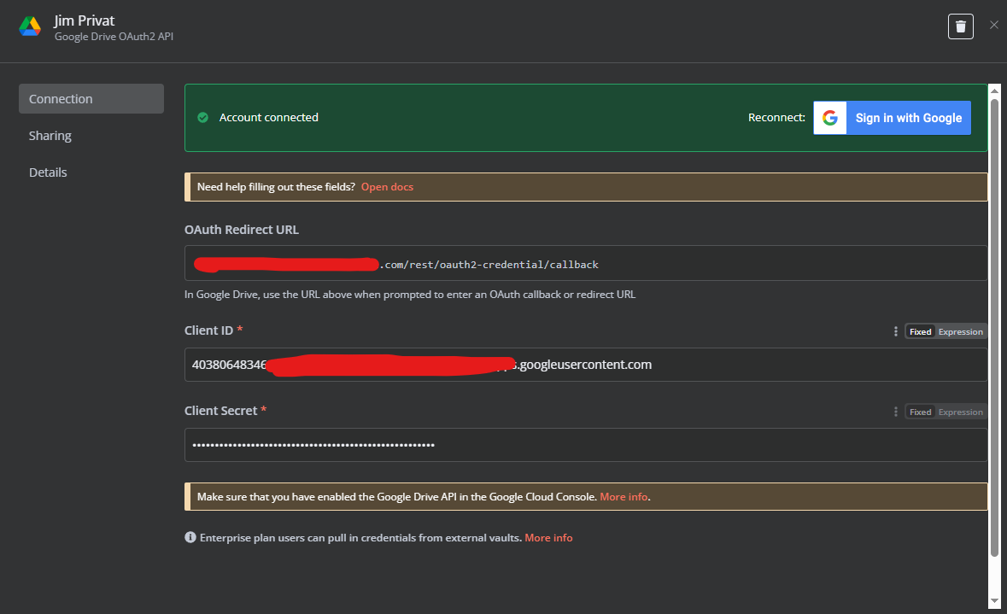Image resolution: width=1007 pixels, height=614 pixels.
Task: Click the trash delete credential icon
Action: [960, 26]
